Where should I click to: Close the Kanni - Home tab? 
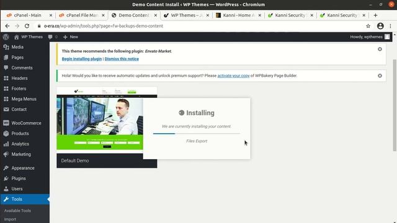pyautogui.click(x=259, y=15)
